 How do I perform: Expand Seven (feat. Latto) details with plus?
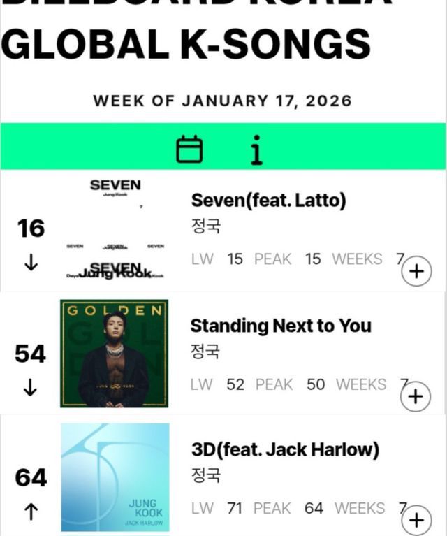click(417, 271)
